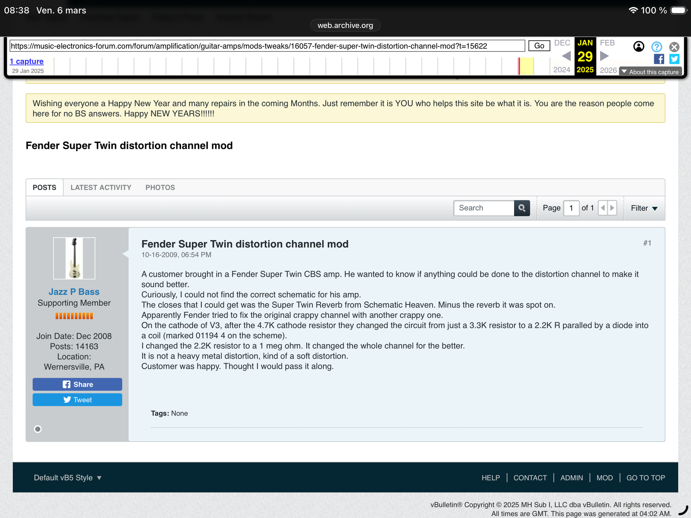The width and height of the screenshot is (691, 518).
Task: Click the highlighted capture marker on timeline
Action: [519, 66]
